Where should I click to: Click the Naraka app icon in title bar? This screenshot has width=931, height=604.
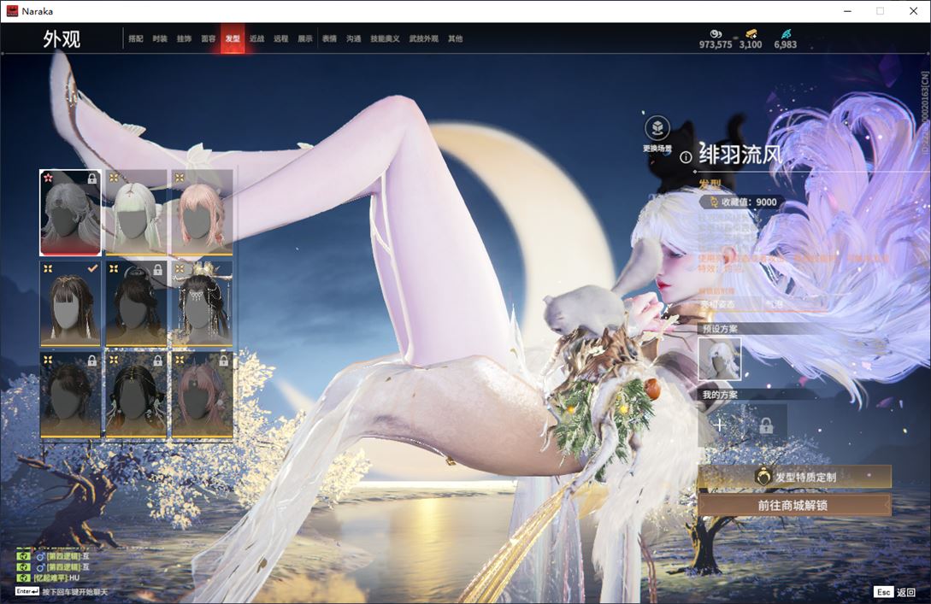pyautogui.click(x=12, y=11)
